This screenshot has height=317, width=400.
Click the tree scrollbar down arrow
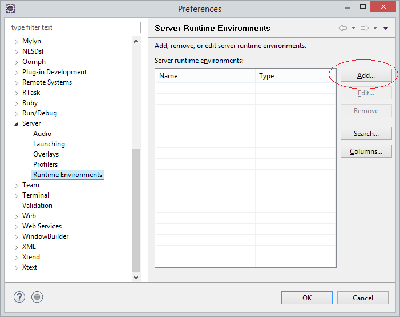(x=136, y=278)
